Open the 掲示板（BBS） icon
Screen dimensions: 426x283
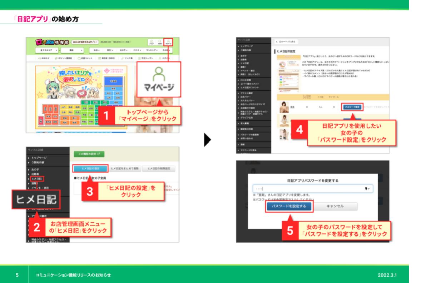(107, 57)
